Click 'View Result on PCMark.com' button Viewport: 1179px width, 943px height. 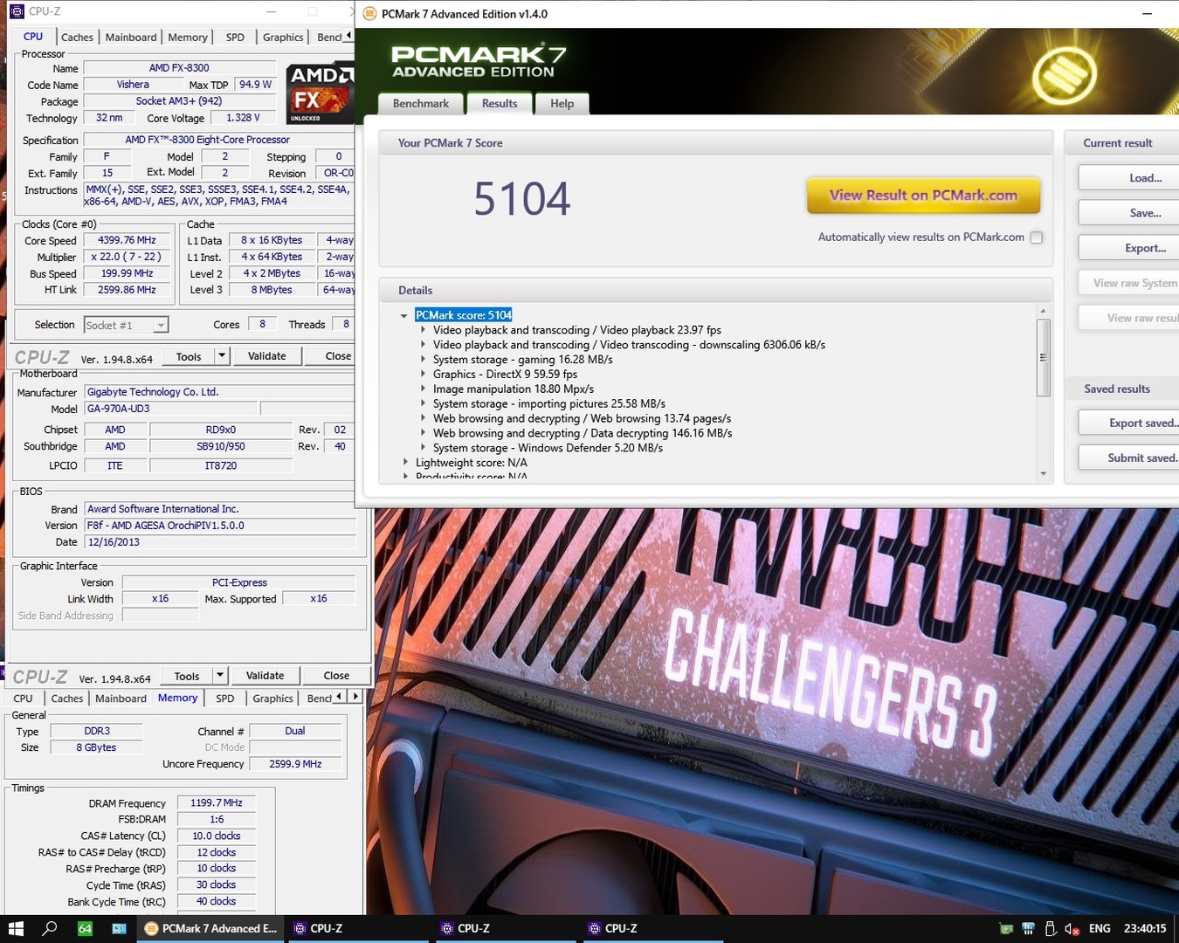923,196
